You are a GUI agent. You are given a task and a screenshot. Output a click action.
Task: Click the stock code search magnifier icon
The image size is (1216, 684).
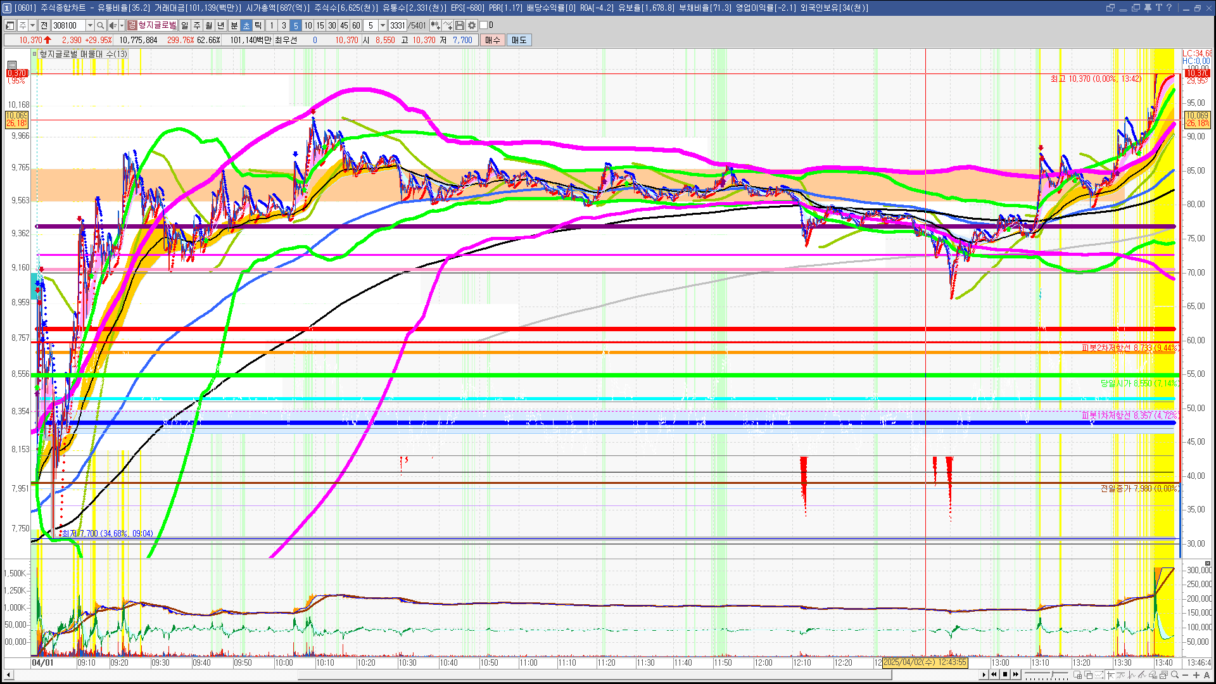pos(101,25)
